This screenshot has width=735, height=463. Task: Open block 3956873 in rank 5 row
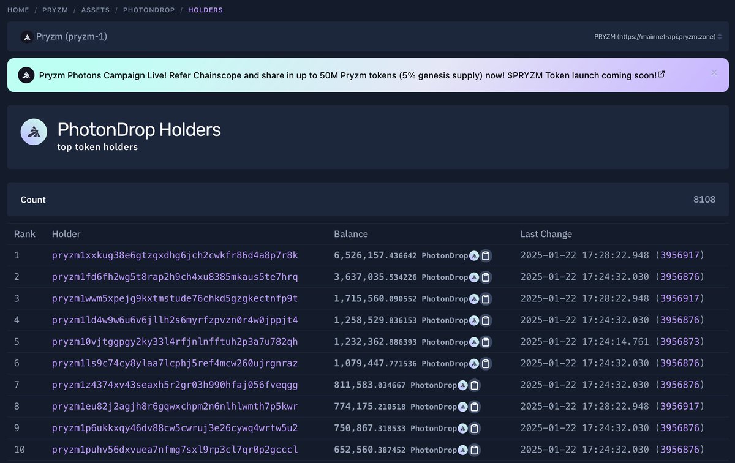pyautogui.click(x=680, y=342)
